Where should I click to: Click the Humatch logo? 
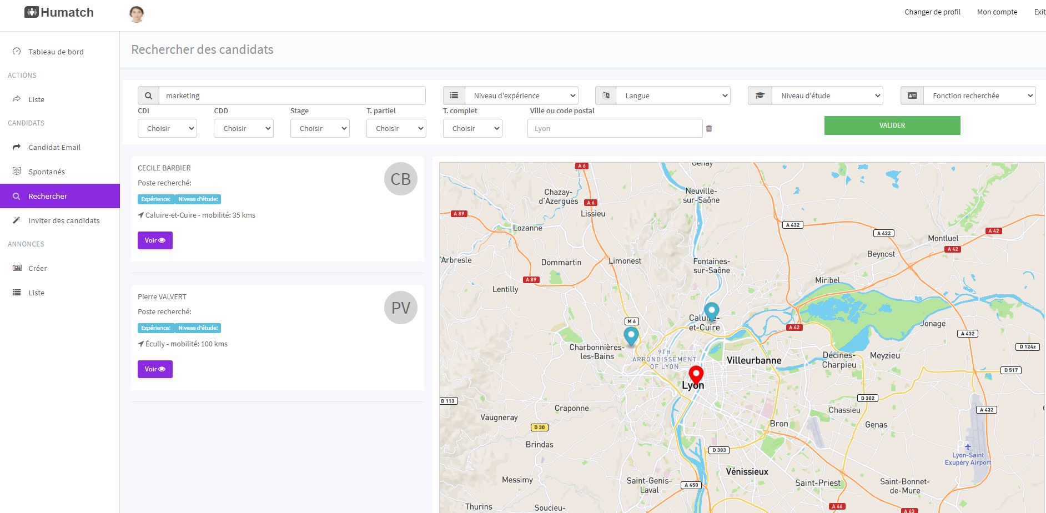(x=59, y=12)
